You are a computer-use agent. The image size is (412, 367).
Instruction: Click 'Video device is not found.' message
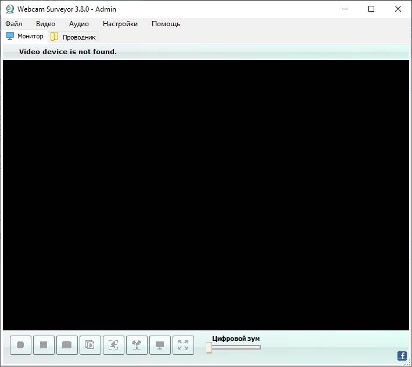pos(68,52)
